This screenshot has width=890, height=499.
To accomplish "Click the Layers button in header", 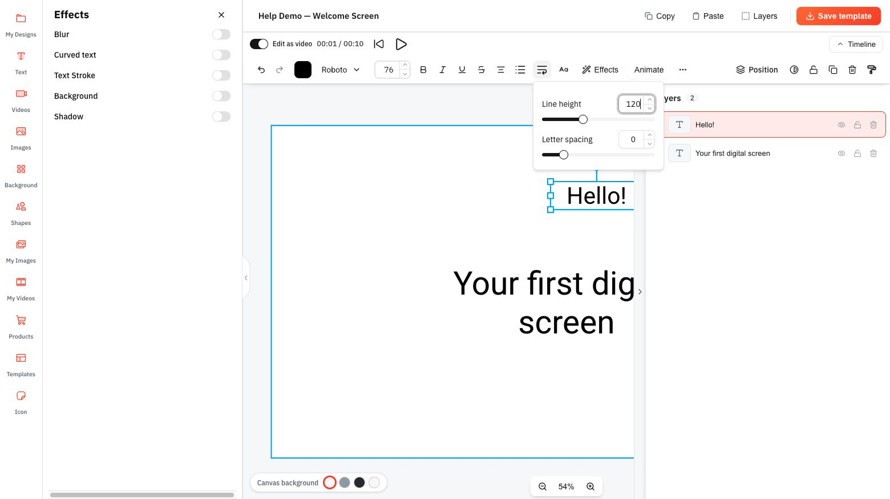I will point(759,16).
